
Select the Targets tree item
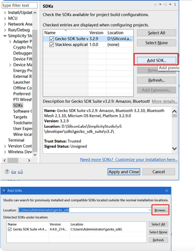coord(20,117)
